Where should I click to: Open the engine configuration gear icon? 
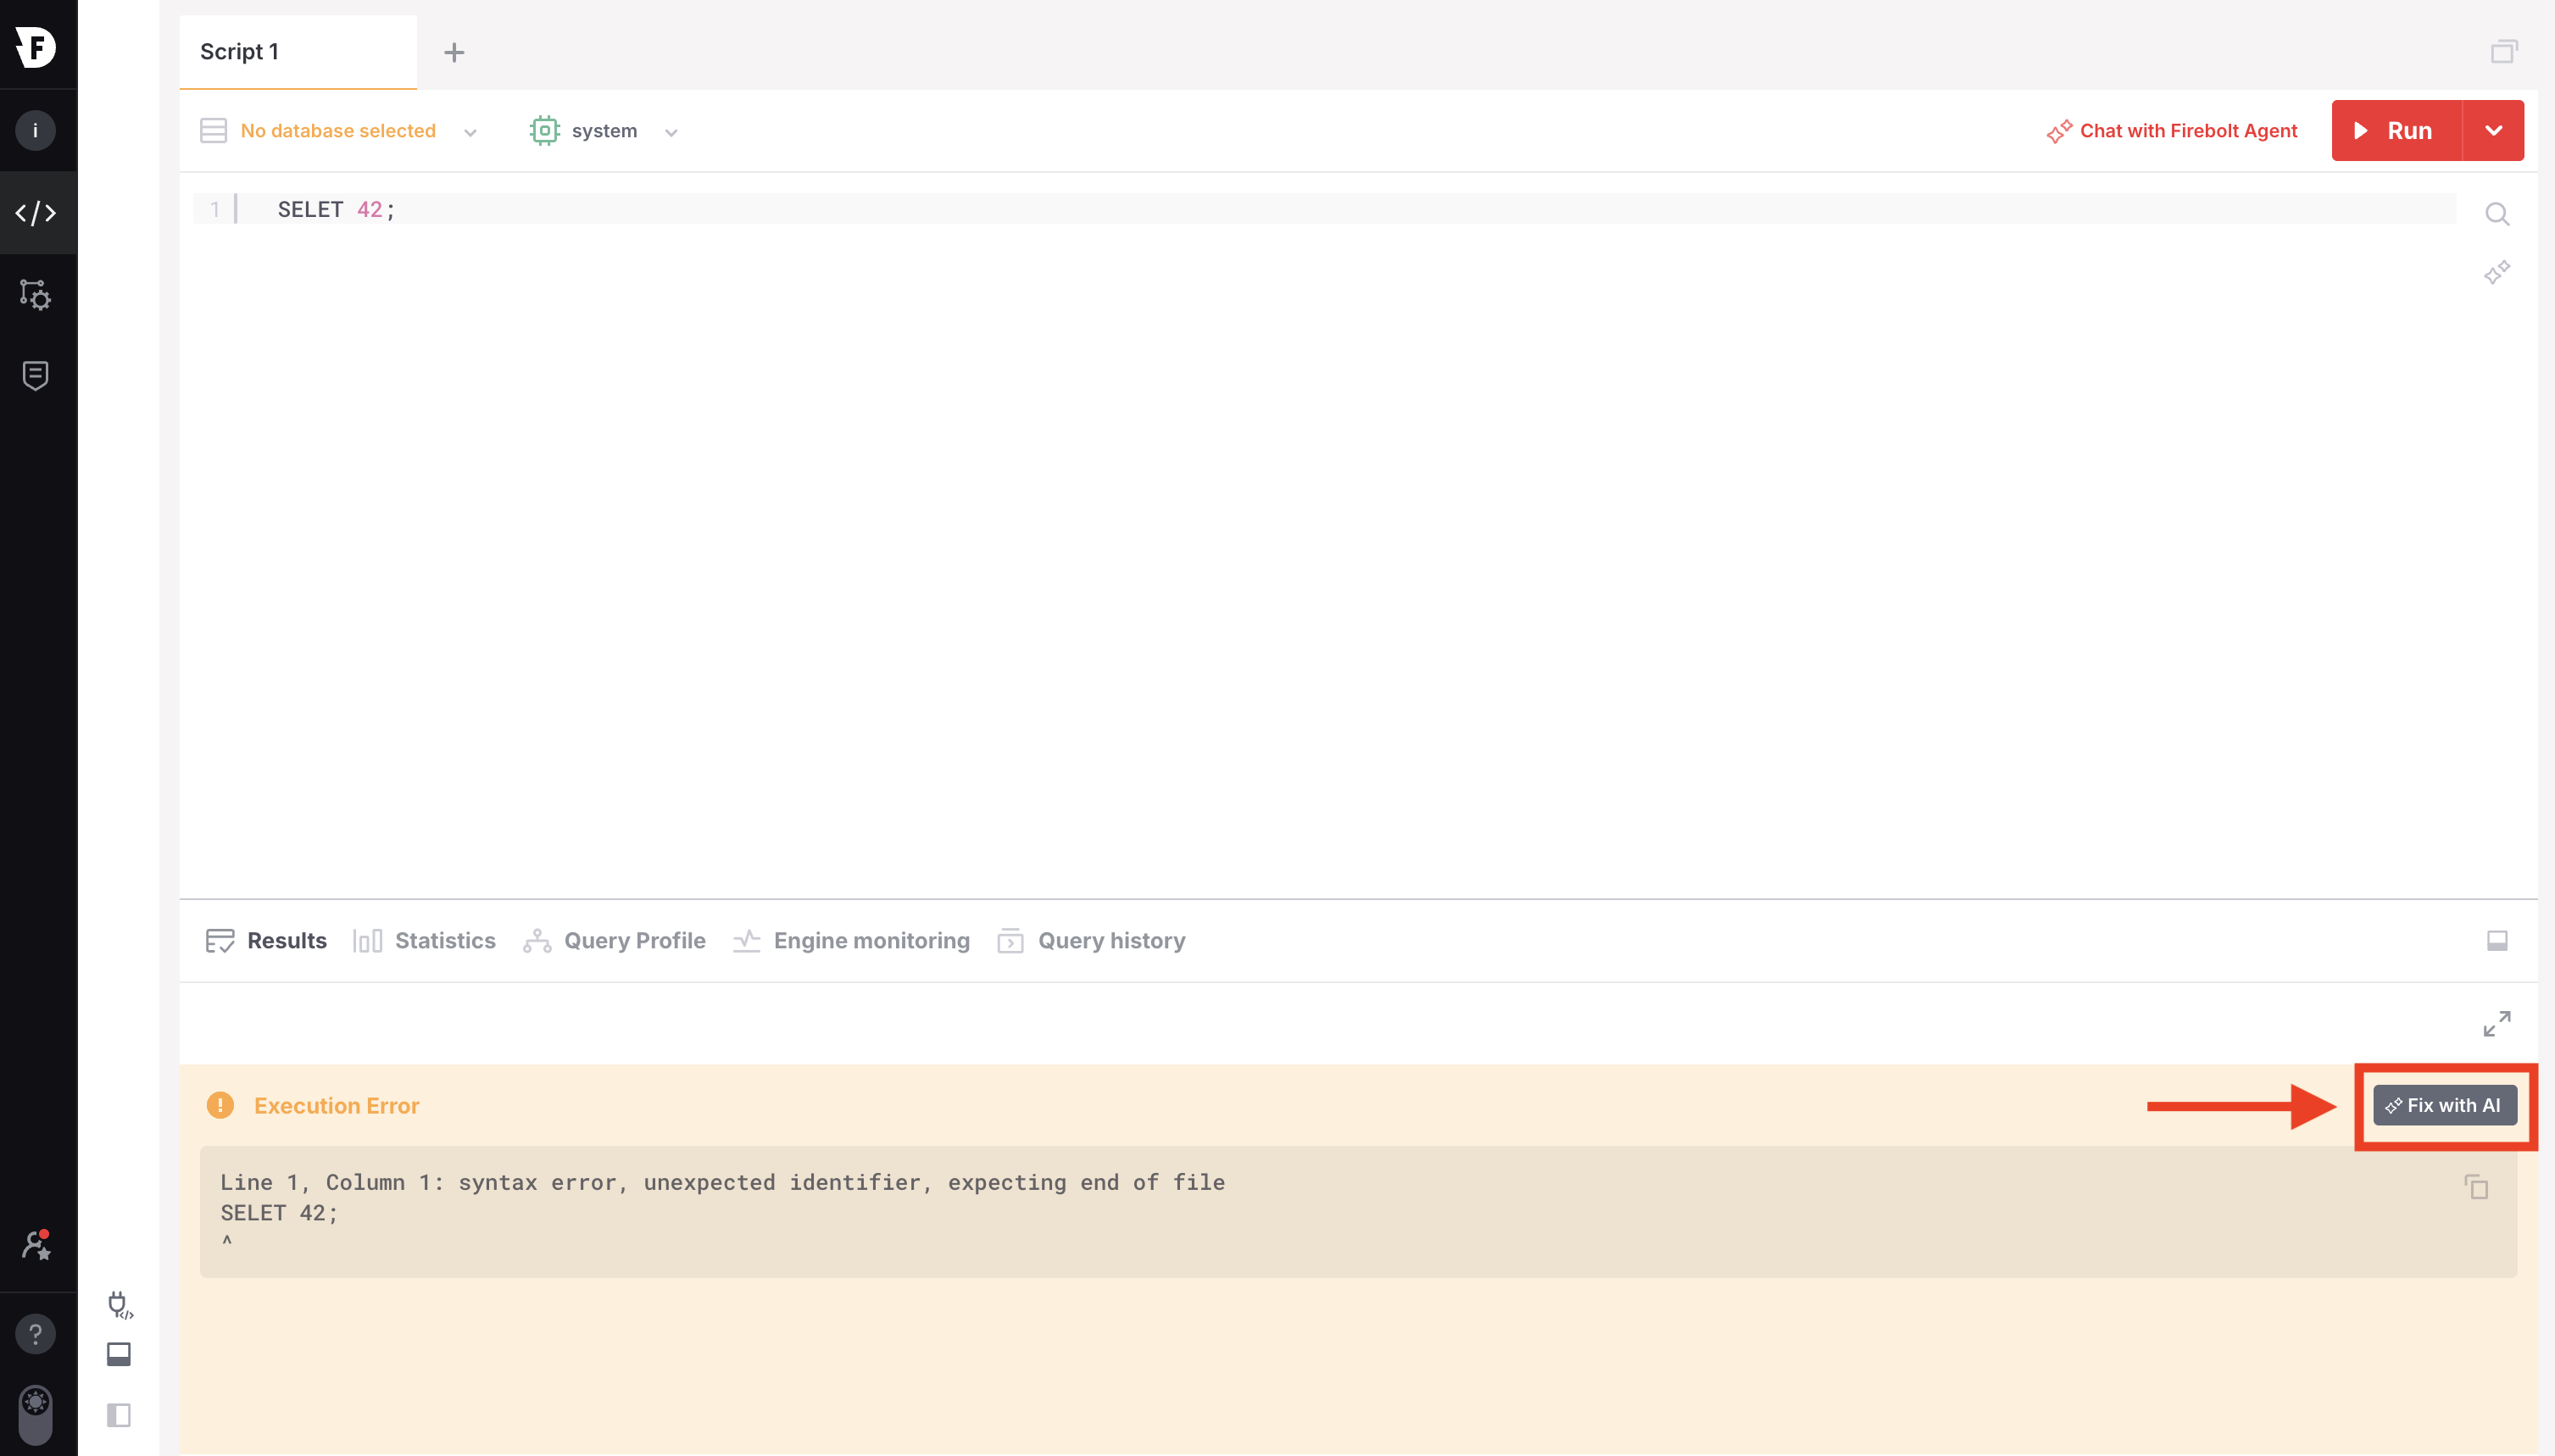pos(36,295)
